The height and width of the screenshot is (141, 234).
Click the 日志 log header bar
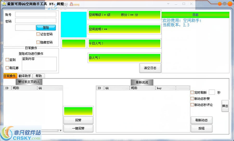[195, 15]
